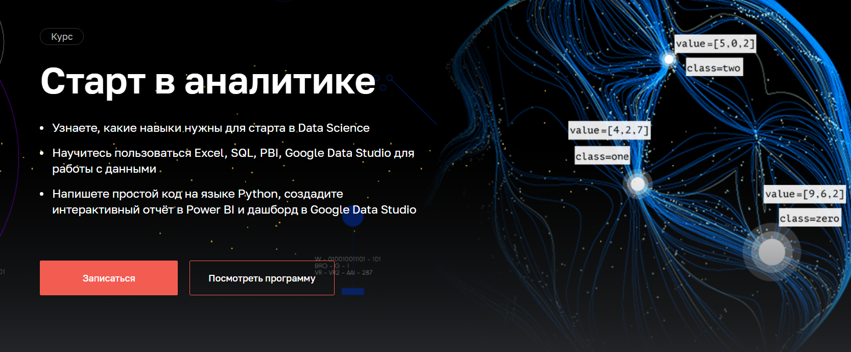
Task: Select the class=two label
Action: coord(714,68)
